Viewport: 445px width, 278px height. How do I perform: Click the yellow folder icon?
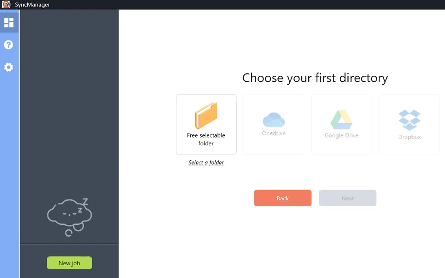coord(206,115)
